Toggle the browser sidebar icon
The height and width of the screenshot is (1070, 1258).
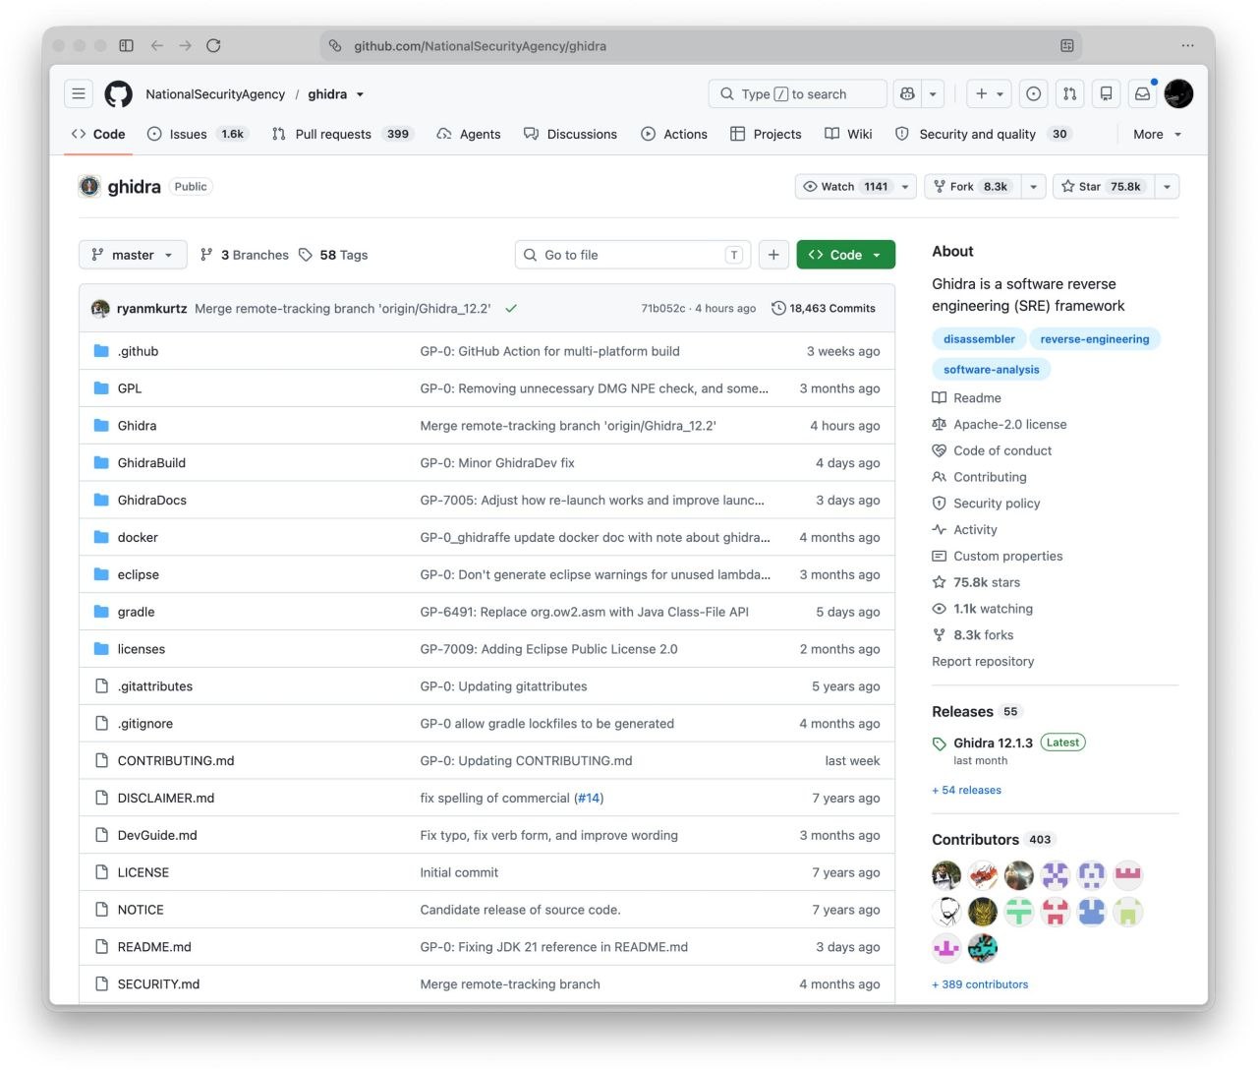[x=126, y=45]
